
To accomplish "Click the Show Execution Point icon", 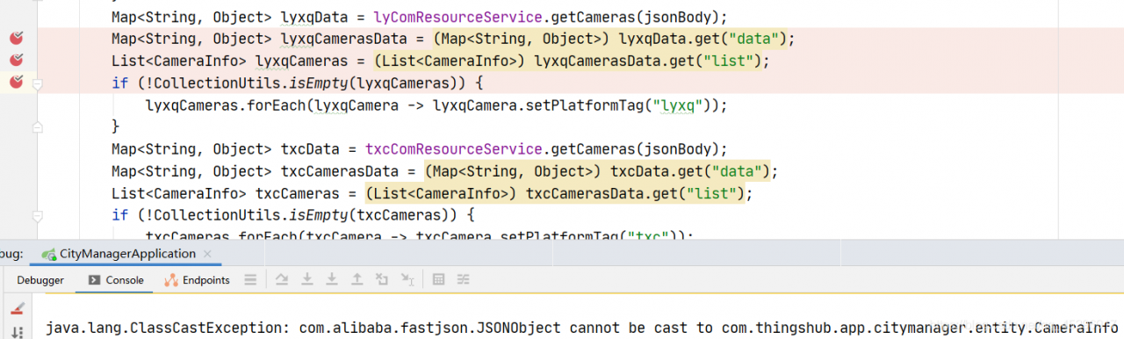I will [x=250, y=279].
